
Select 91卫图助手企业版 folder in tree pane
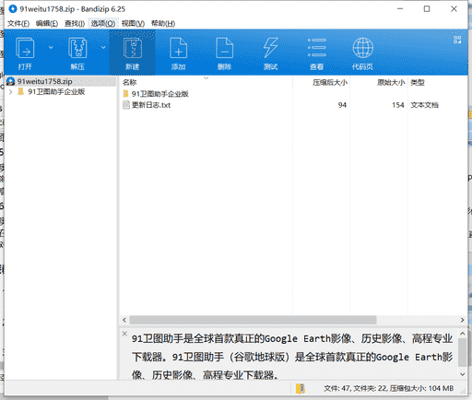[x=56, y=92]
